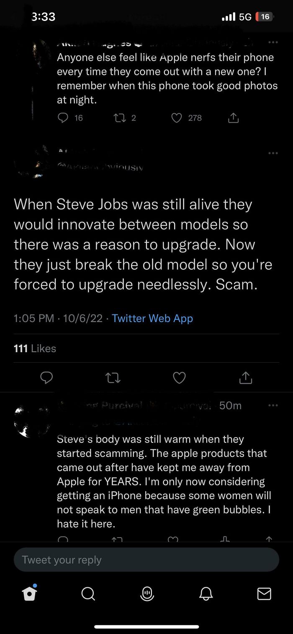Image resolution: width=293 pixels, height=634 pixels.
Task: Open Search with the magnifying glass icon
Action: 88,593
